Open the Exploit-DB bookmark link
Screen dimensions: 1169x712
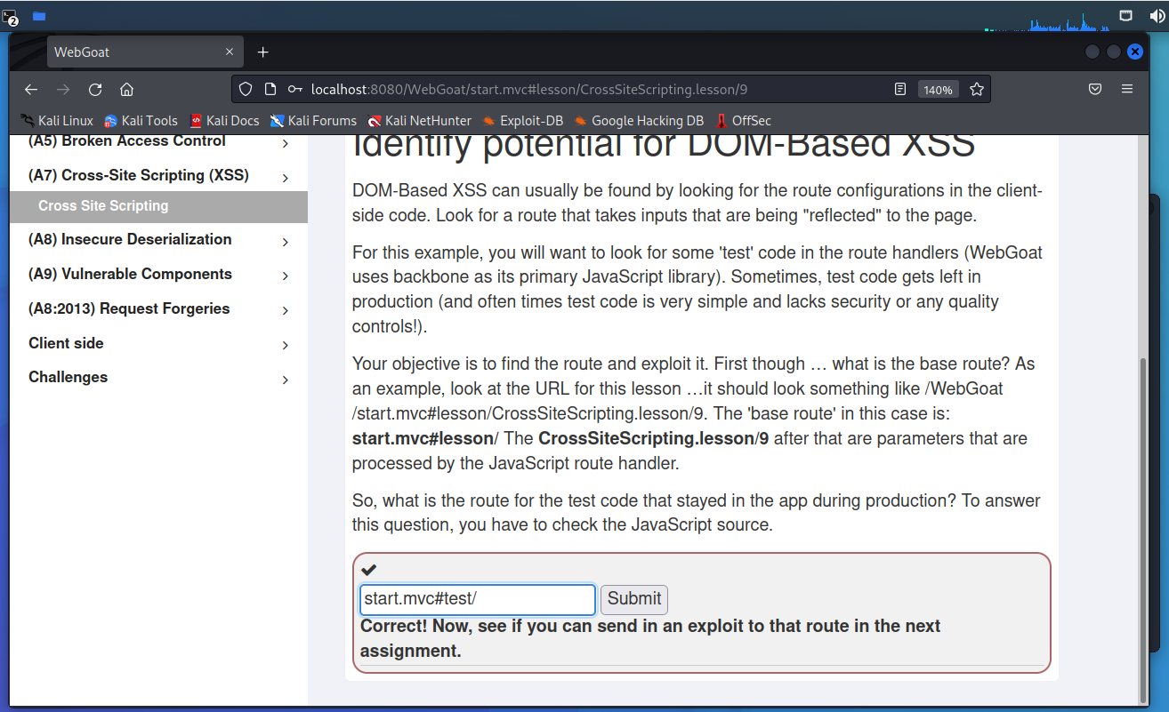pos(530,121)
